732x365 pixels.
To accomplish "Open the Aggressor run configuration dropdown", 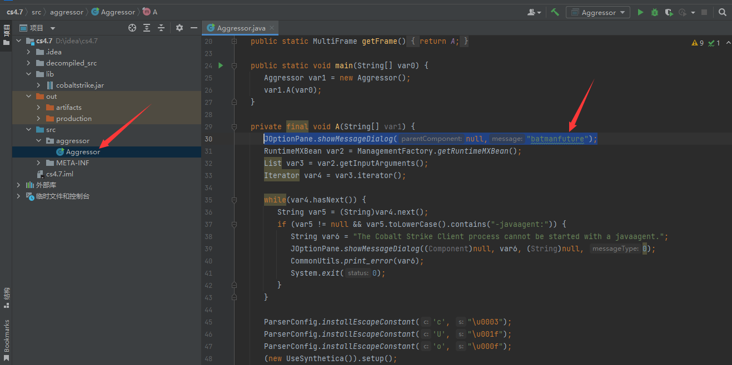I will point(597,12).
